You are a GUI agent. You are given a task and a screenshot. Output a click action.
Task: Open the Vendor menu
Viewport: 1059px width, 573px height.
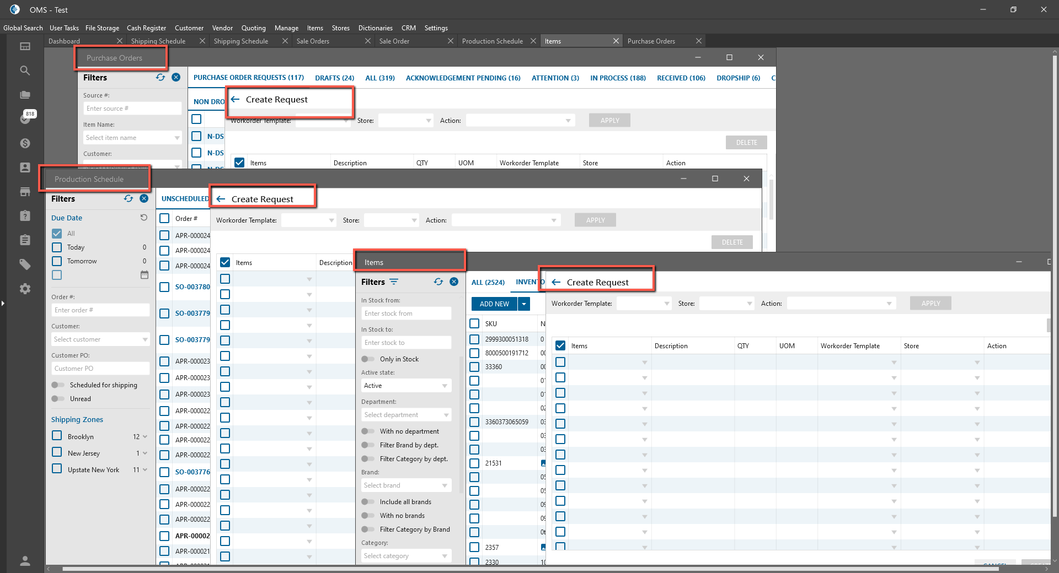coord(222,28)
